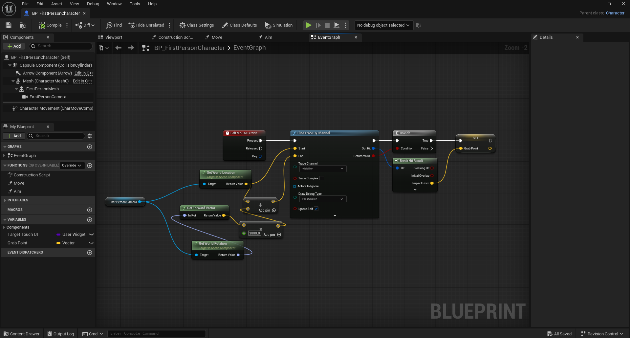Screen dimensions: 630x338
Task: Toggle Ignore Self checkbox on Line Trace
Action: tap(316, 209)
